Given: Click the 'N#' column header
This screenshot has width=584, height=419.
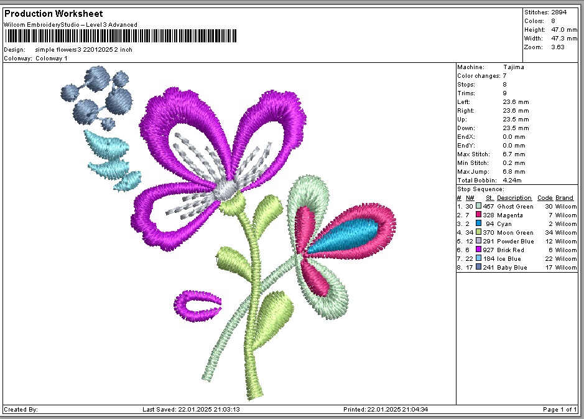Looking at the screenshot, I should pos(470,197).
